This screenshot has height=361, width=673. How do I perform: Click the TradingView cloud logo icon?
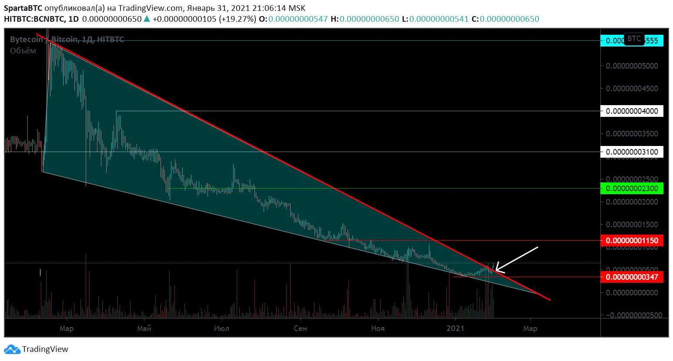tap(12, 349)
